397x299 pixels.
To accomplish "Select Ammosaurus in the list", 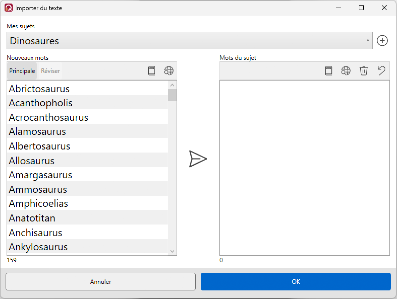I will (x=88, y=189).
